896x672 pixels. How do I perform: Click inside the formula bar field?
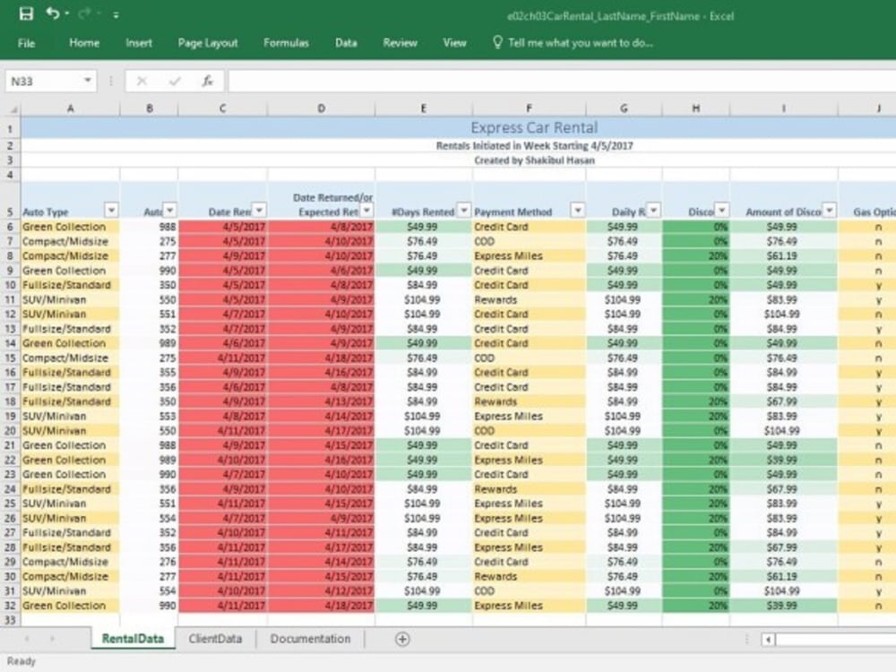coord(562,82)
